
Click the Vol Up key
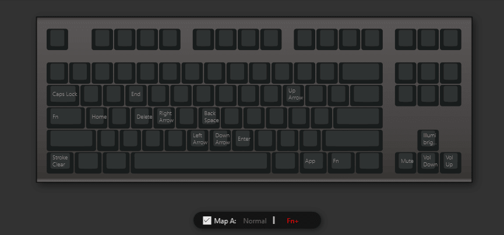pyautogui.click(x=450, y=163)
